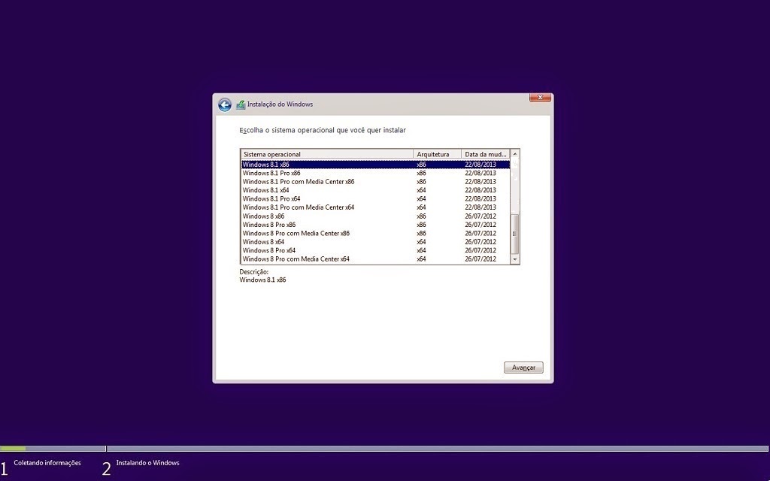Go back with the blue arrow icon

(x=225, y=104)
